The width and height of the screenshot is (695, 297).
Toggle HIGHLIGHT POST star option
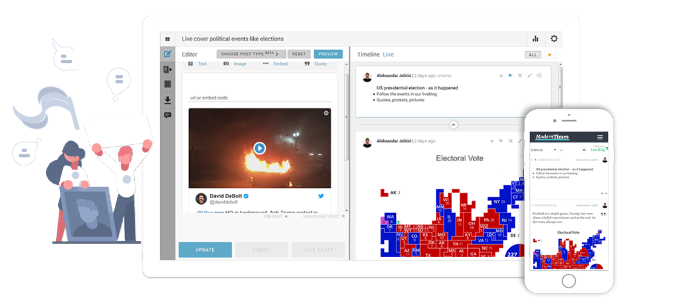pos(324,217)
